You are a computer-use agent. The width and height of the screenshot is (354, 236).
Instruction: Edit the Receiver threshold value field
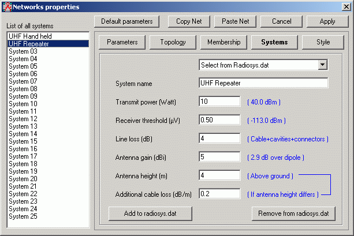[219, 120]
